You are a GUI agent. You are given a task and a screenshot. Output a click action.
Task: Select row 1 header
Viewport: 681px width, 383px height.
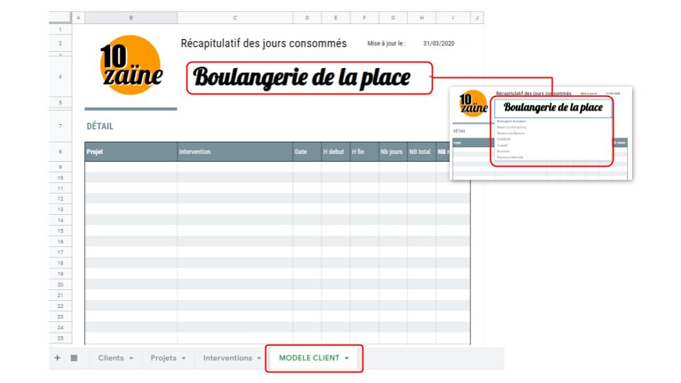point(60,30)
